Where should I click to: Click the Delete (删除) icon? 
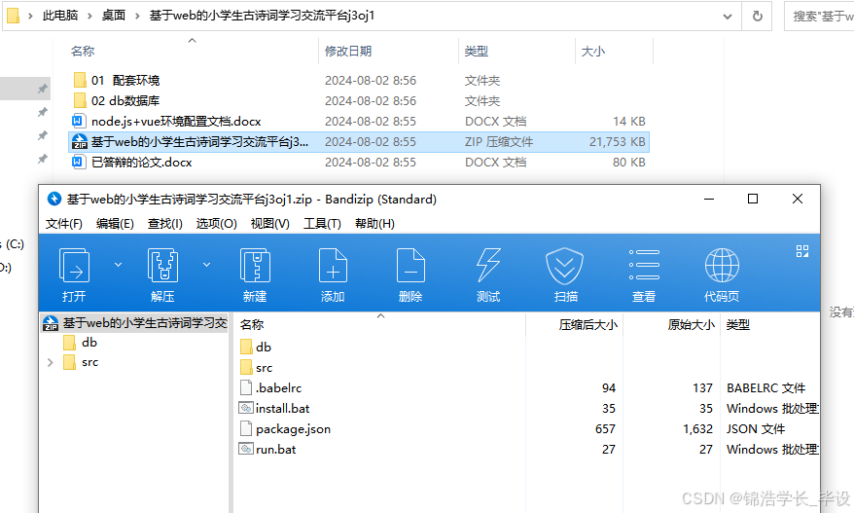point(410,266)
